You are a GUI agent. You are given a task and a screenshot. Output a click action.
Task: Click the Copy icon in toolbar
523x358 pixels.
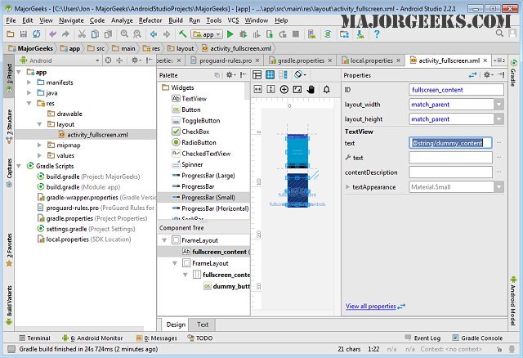click(95, 34)
